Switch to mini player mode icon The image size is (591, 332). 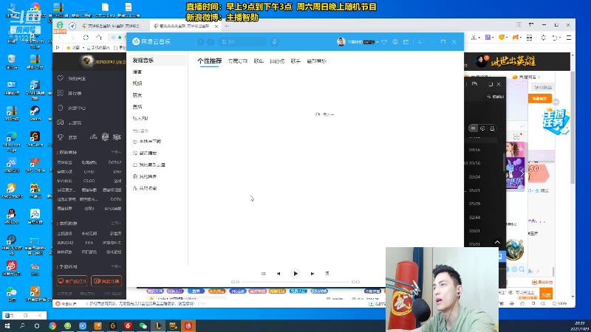pyautogui.click(x=420, y=42)
